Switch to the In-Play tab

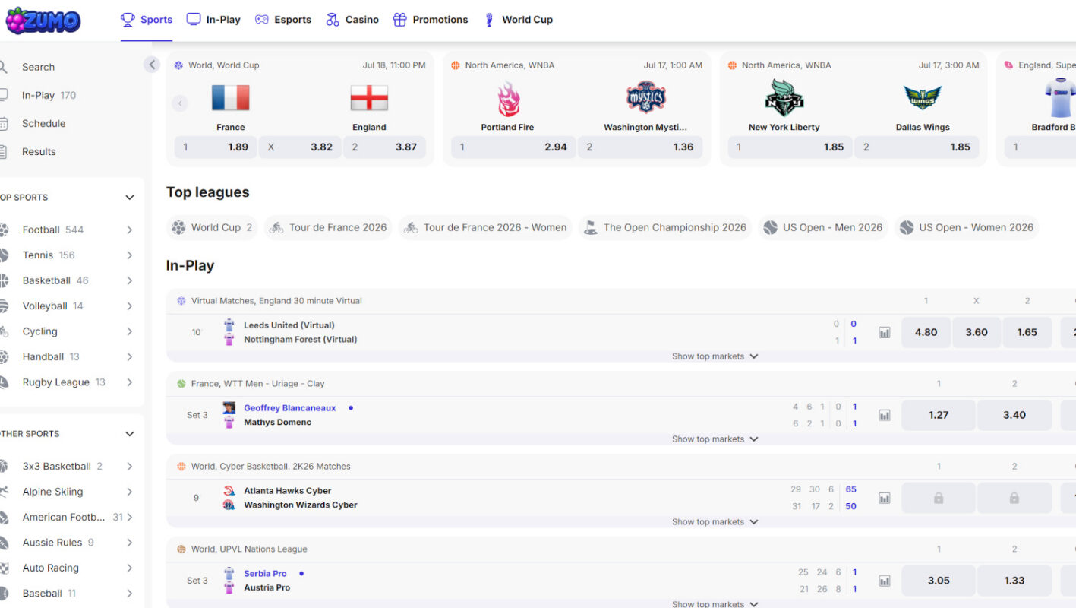click(x=213, y=20)
